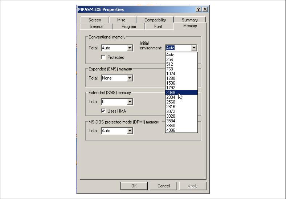This screenshot has width=286, height=199.
Task: Click the help question mark button
Action: pyautogui.click(x=199, y=9)
